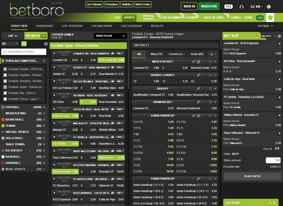Open the headset support icon

click(x=241, y=7)
